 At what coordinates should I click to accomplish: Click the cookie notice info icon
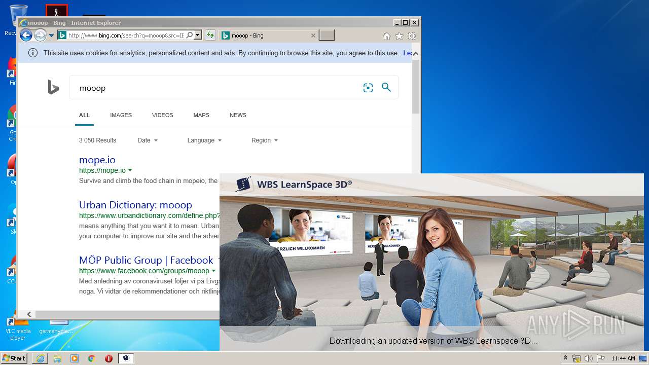coord(33,53)
